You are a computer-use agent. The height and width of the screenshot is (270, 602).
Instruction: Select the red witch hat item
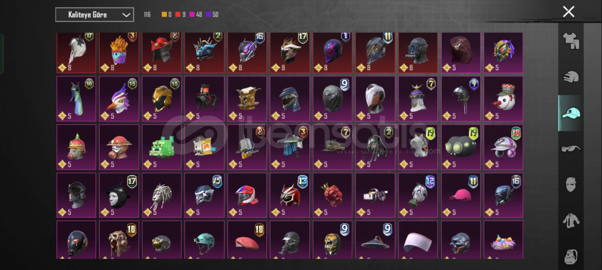pos(162,52)
